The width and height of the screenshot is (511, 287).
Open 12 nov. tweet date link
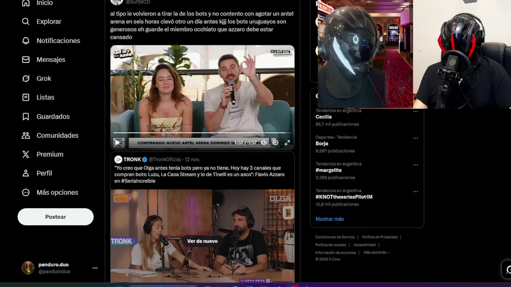(x=192, y=159)
